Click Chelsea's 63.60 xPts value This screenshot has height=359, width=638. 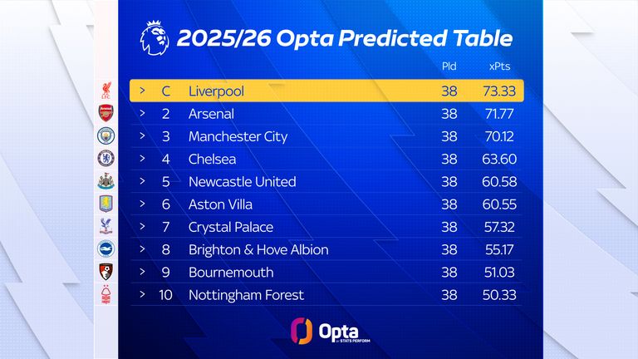[x=499, y=159]
